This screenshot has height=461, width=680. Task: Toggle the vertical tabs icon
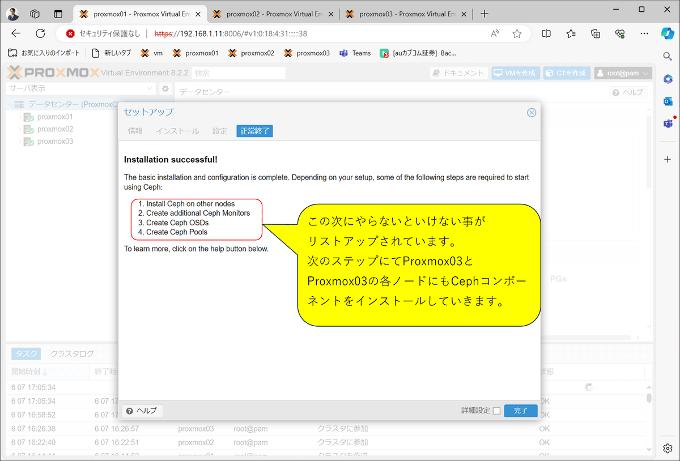click(58, 14)
